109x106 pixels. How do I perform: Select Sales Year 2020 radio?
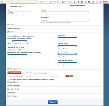coord(14,48)
